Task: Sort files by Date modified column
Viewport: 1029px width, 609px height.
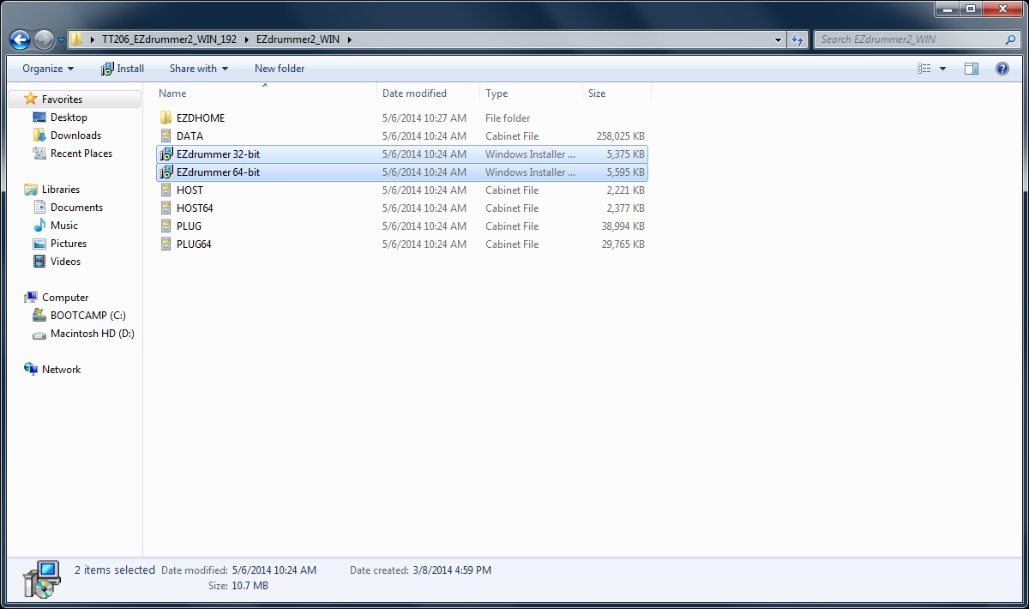Action: tap(414, 93)
